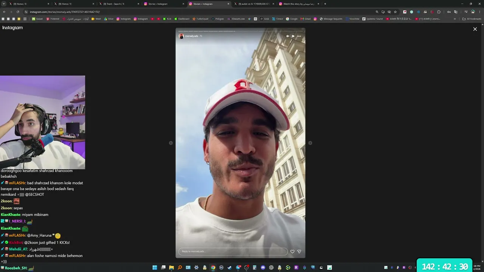
Task: Open the Kick bookmark
Action: (167, 19)
